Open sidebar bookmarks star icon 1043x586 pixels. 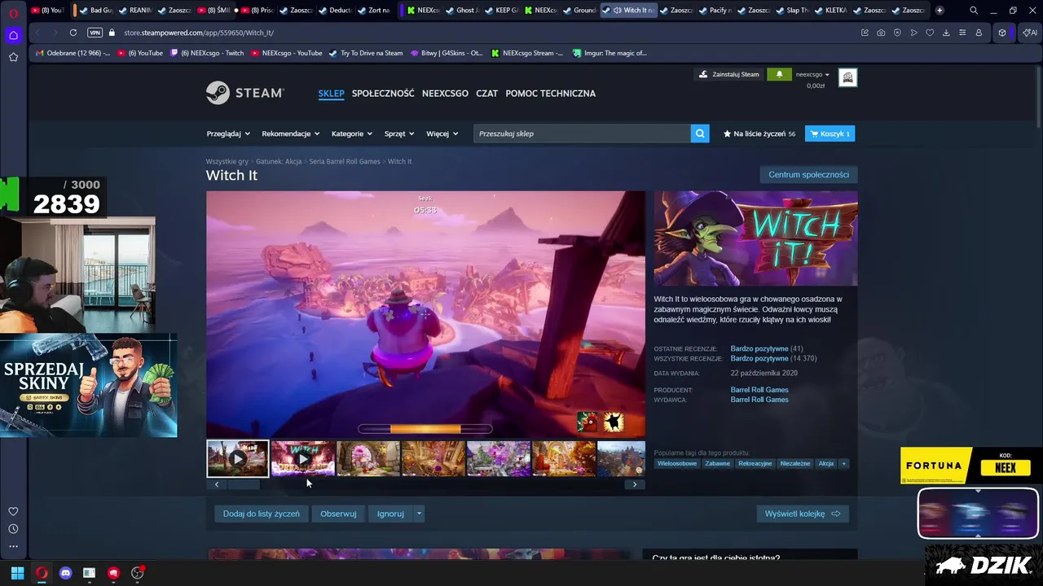pos(13,57)
